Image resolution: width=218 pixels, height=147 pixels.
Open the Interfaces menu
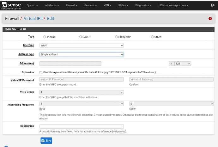point(52,5)
